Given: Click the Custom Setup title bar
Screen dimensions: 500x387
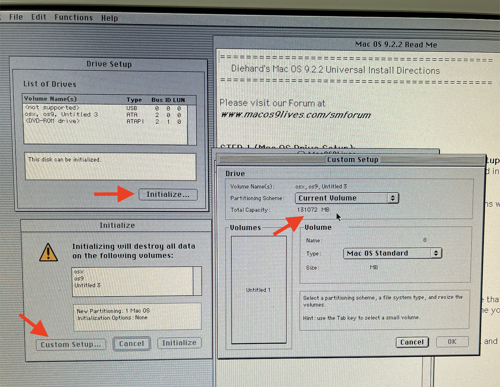Looking at the screenshot, I should (x=351, y=159).
